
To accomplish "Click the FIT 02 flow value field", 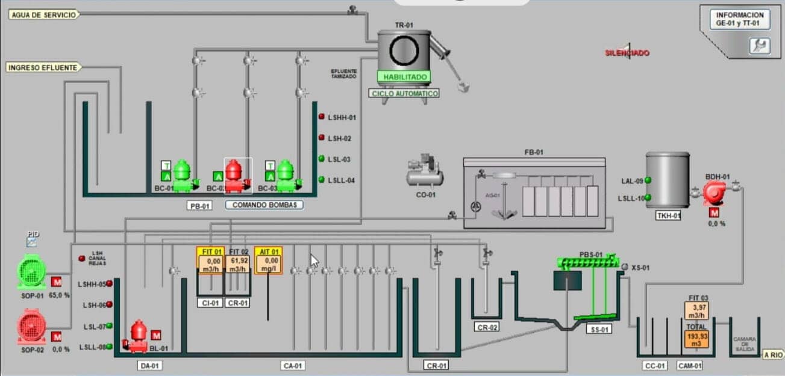I will point(239,264).
